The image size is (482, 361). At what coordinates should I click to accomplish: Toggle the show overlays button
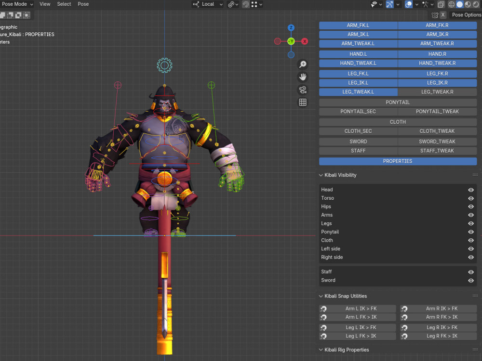(x=409, y=4)
